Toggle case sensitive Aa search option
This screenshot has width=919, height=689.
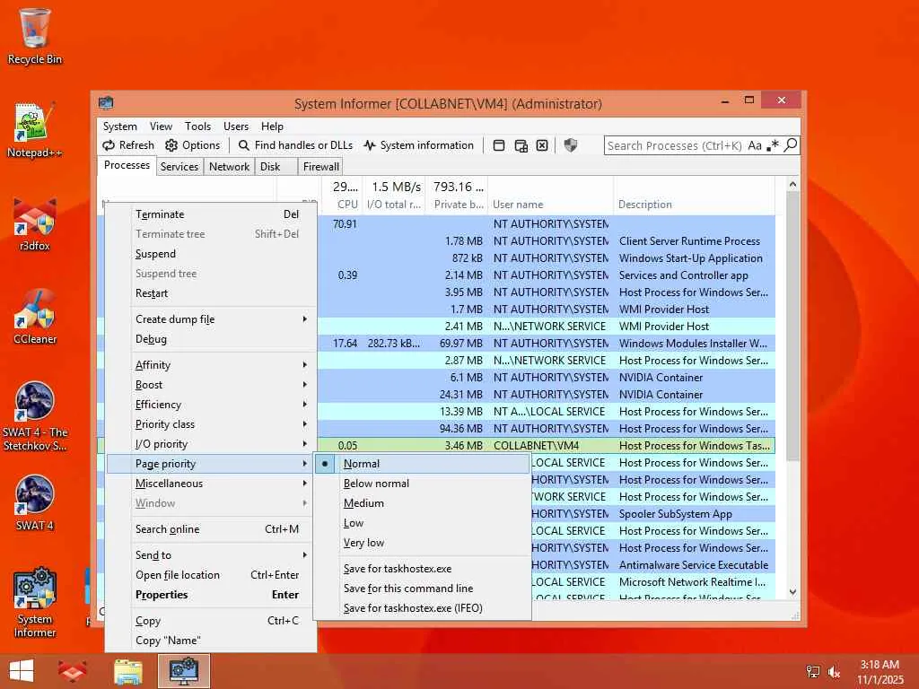click(755, 145)
